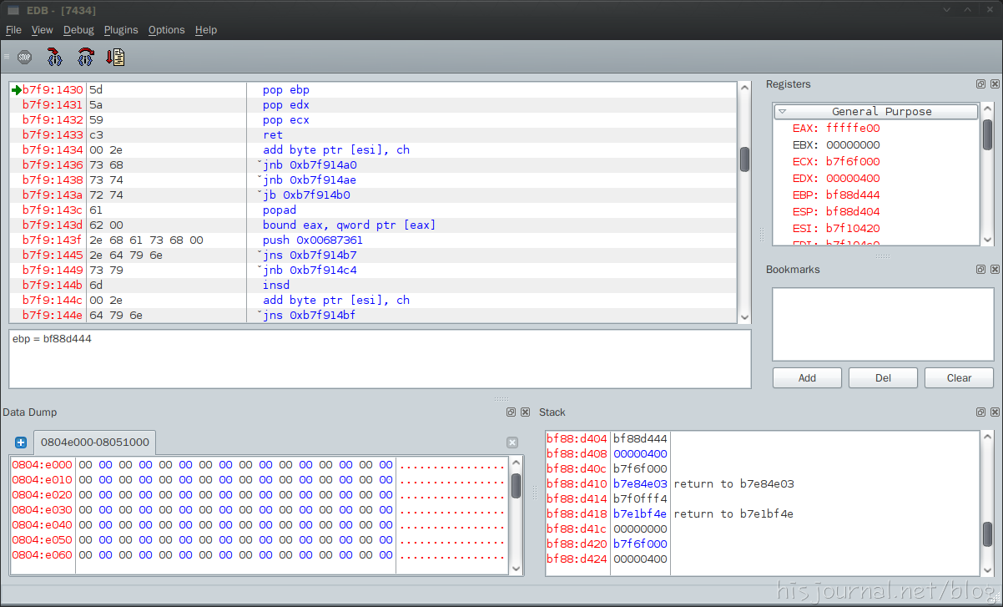Float the Data Dump panel
This screenshot has width=1003, height=607.
(512, 412)
